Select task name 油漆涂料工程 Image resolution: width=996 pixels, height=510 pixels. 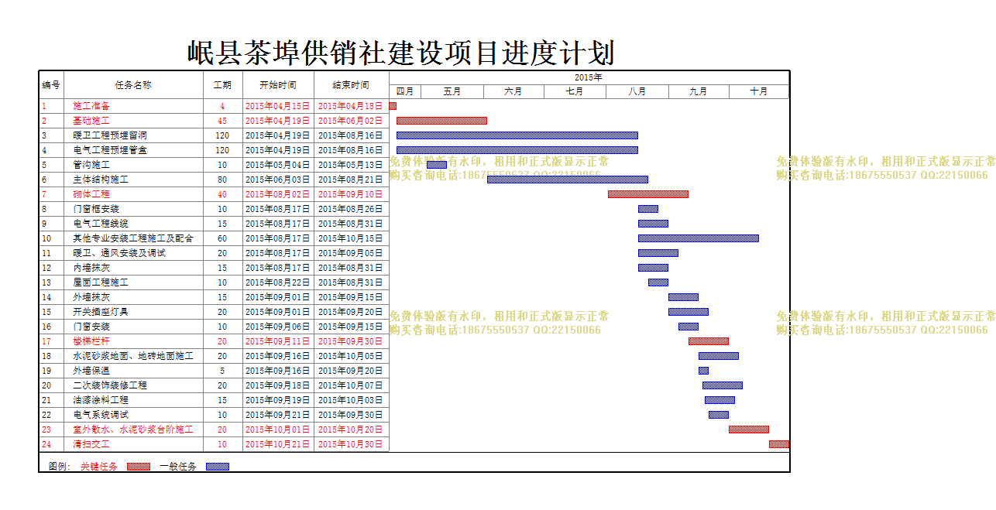coord(101,400)
